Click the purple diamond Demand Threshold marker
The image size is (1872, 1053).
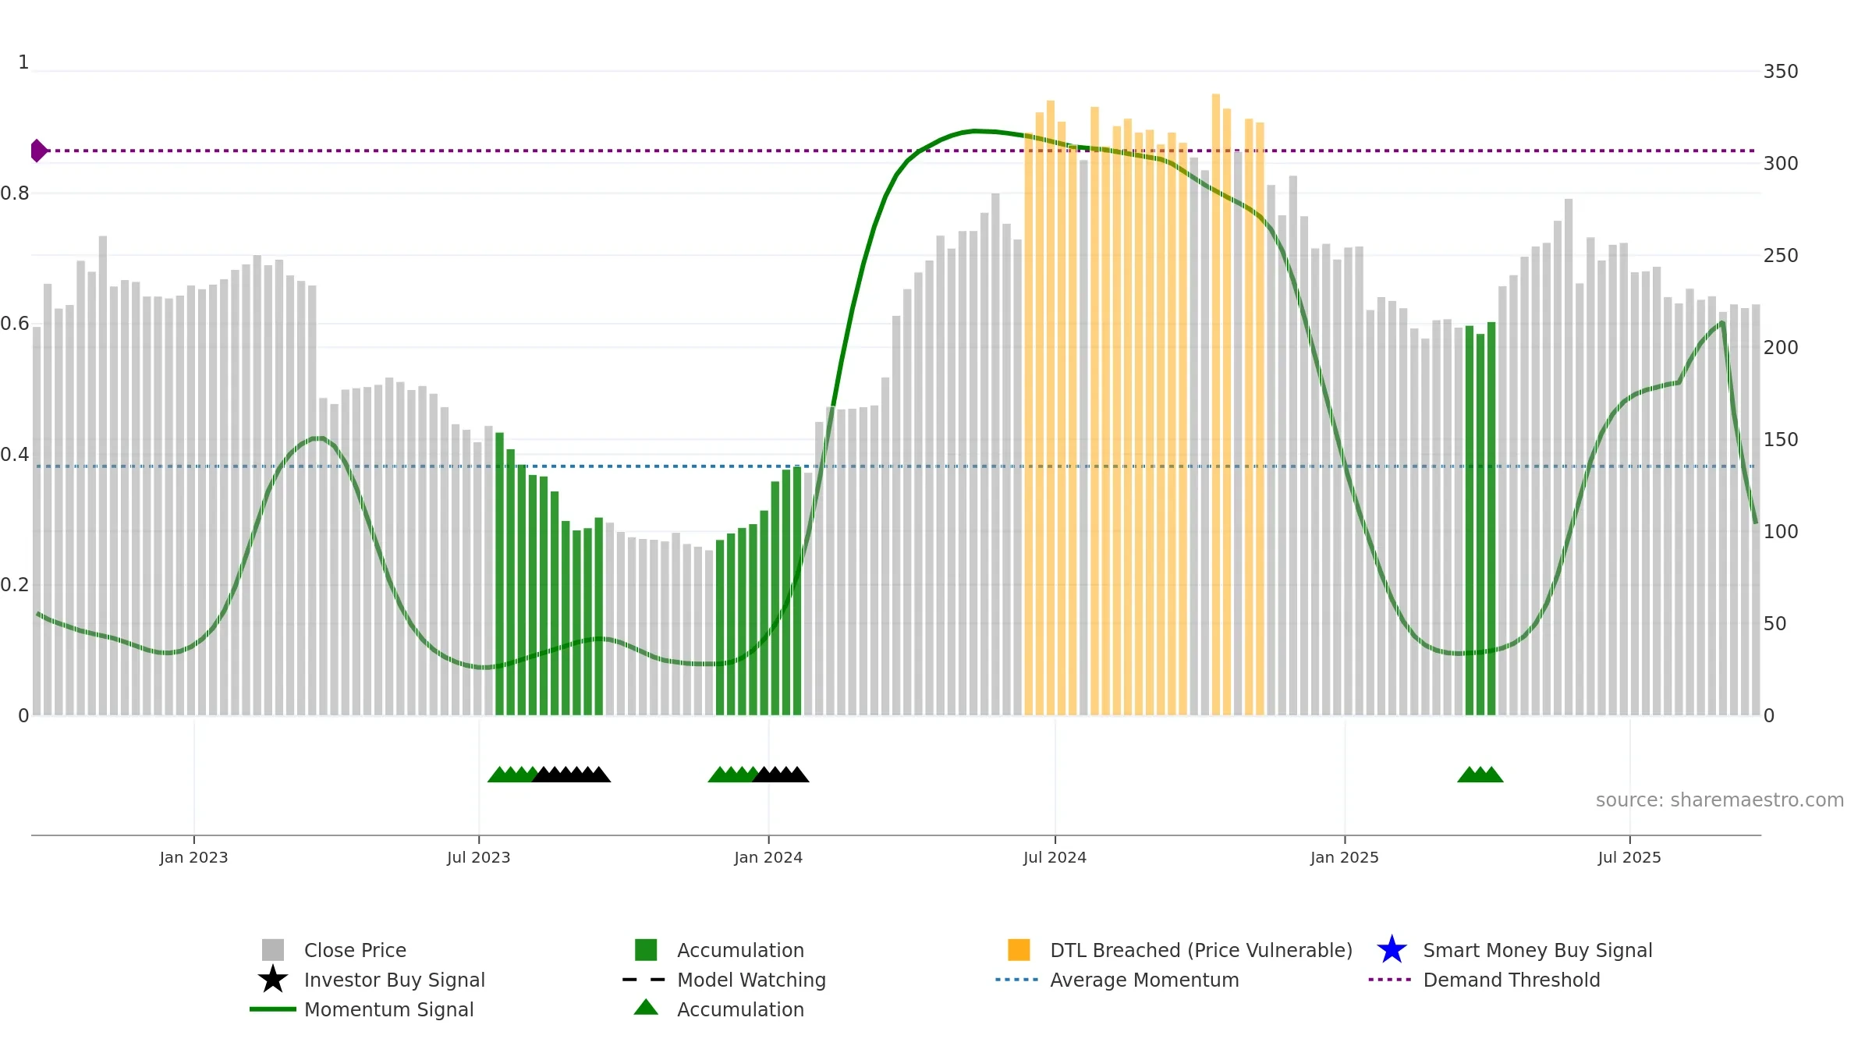tap(39, 151)
